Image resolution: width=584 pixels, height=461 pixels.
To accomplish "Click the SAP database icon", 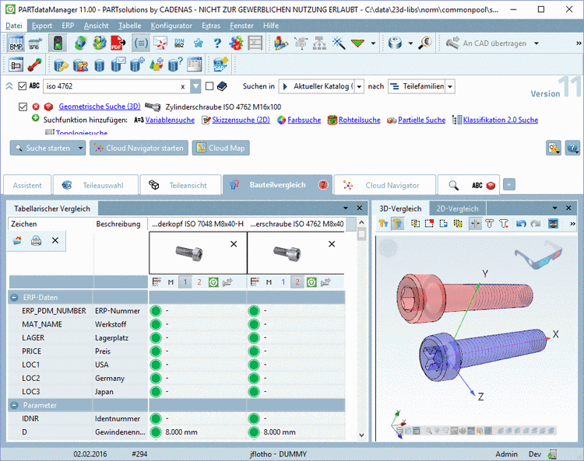I will (x=221, y=65).
